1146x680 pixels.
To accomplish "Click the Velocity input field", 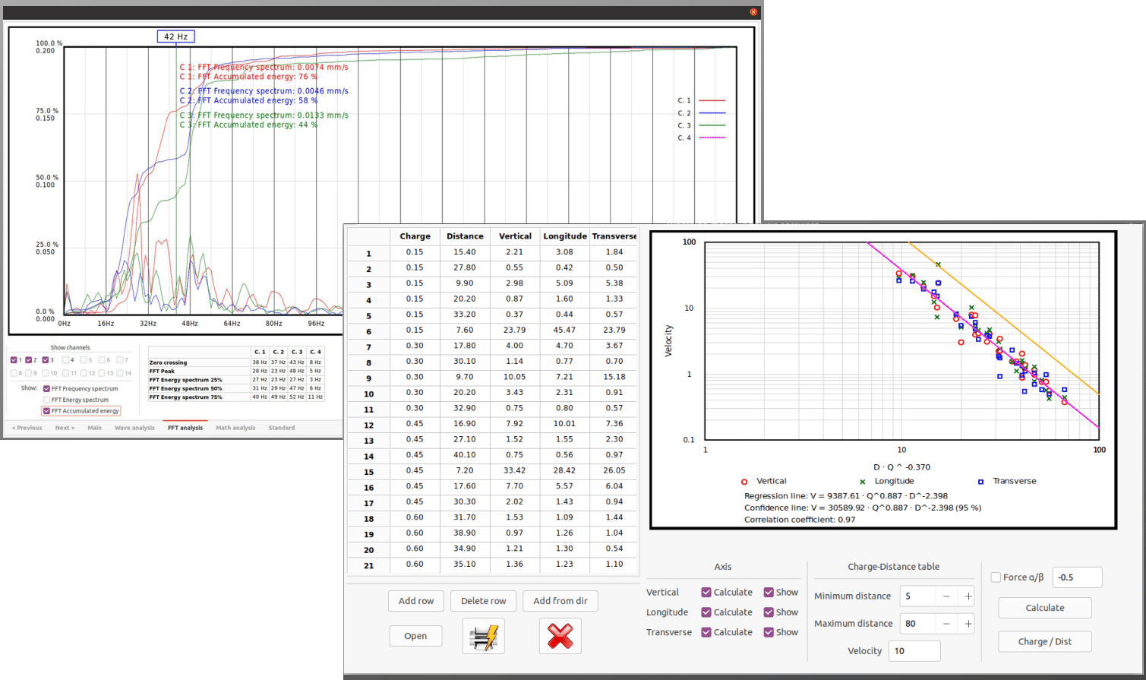I will pyautogui.click(x=914, y=651).
